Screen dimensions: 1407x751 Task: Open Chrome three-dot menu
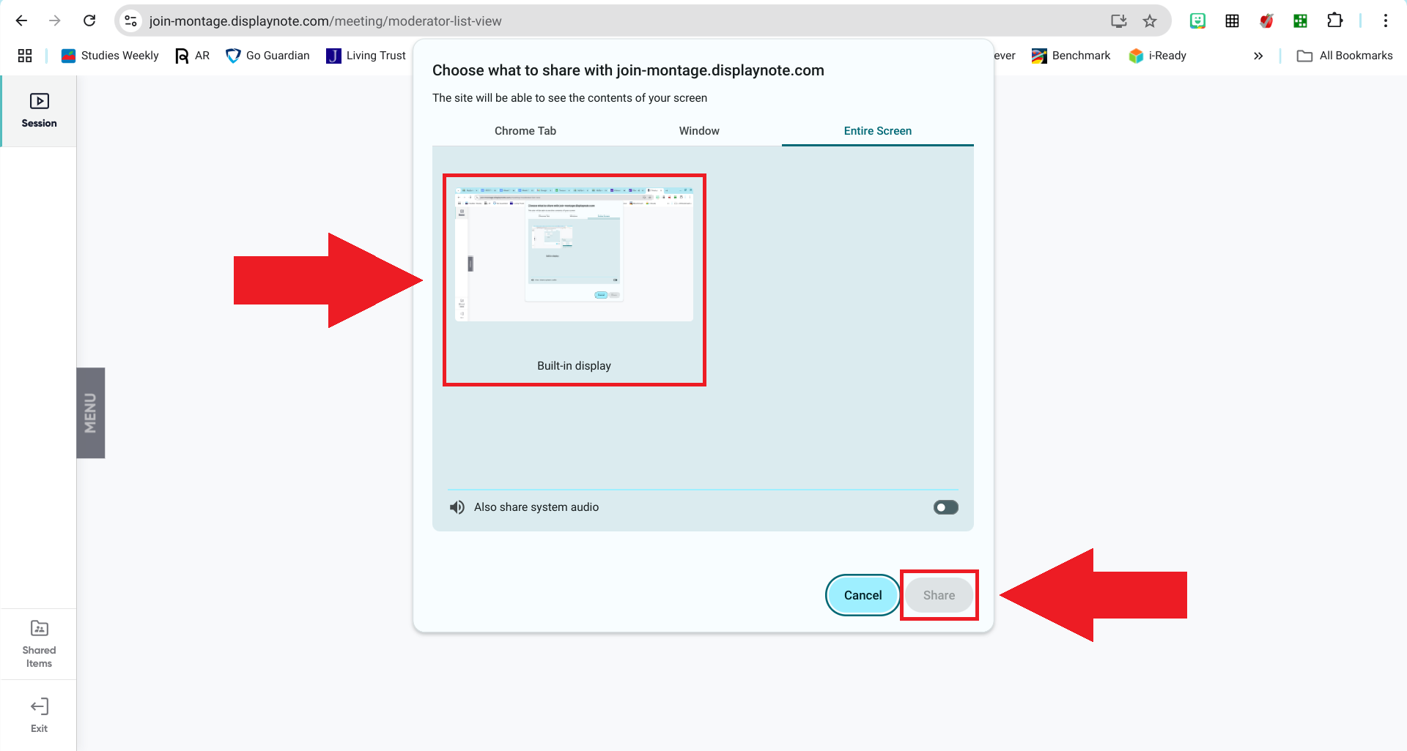pos(1385,21)
